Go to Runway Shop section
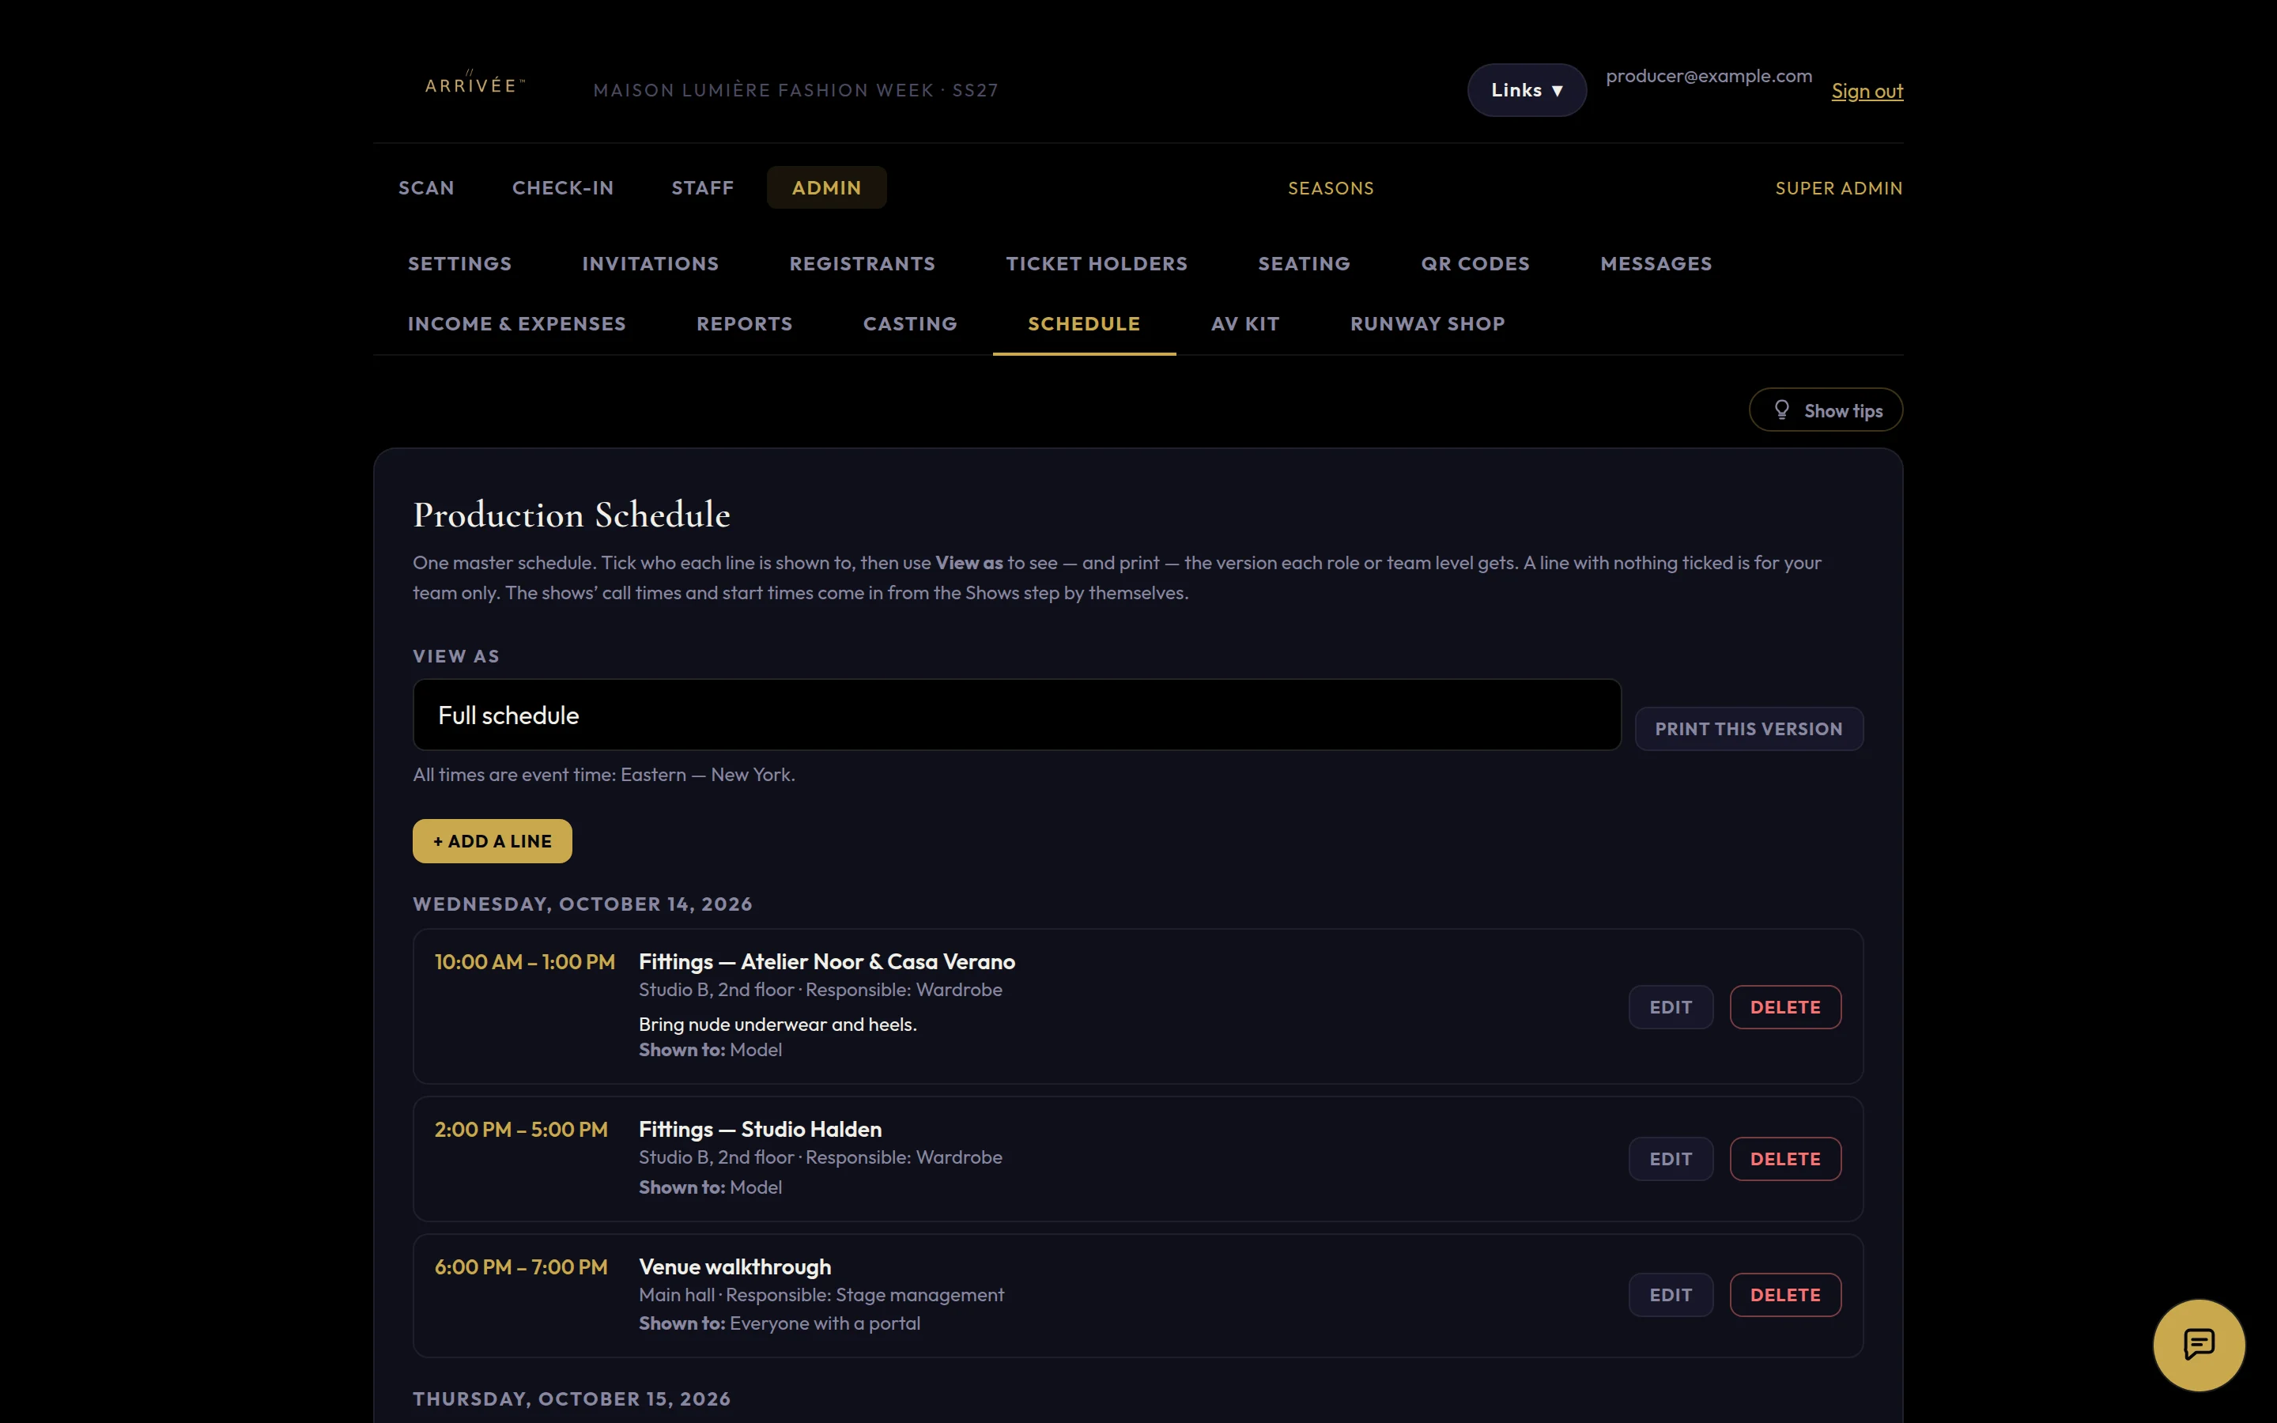This screenshot has height=1423, width=2277. pyautogui.click(x=1427, y=324)
